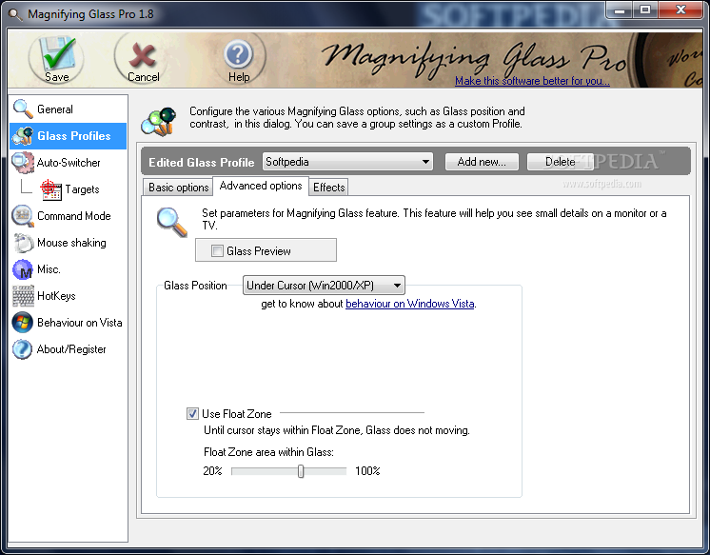The image size is (710, 555).
Task: Click the profiles icon next to the configure description
Action: (x=159, y=122)
